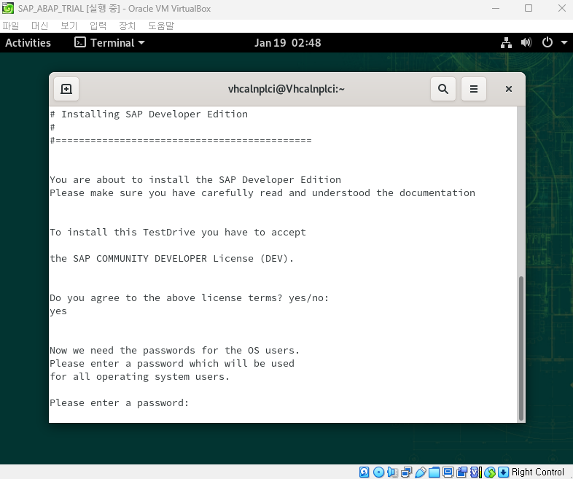
Task: Click the display monitor status icon
Action: [448, 472]
